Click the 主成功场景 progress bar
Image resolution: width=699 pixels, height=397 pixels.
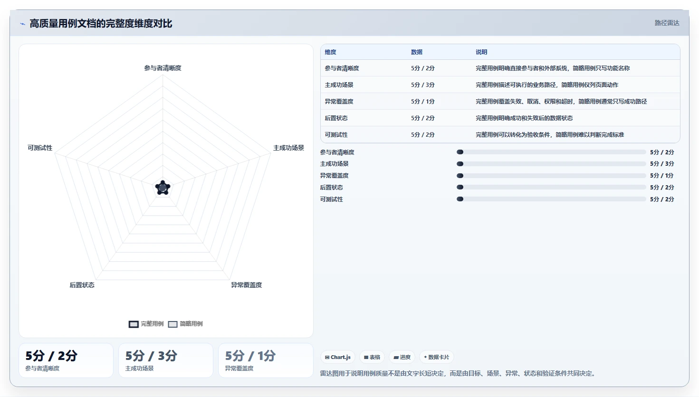pos(551,164)
